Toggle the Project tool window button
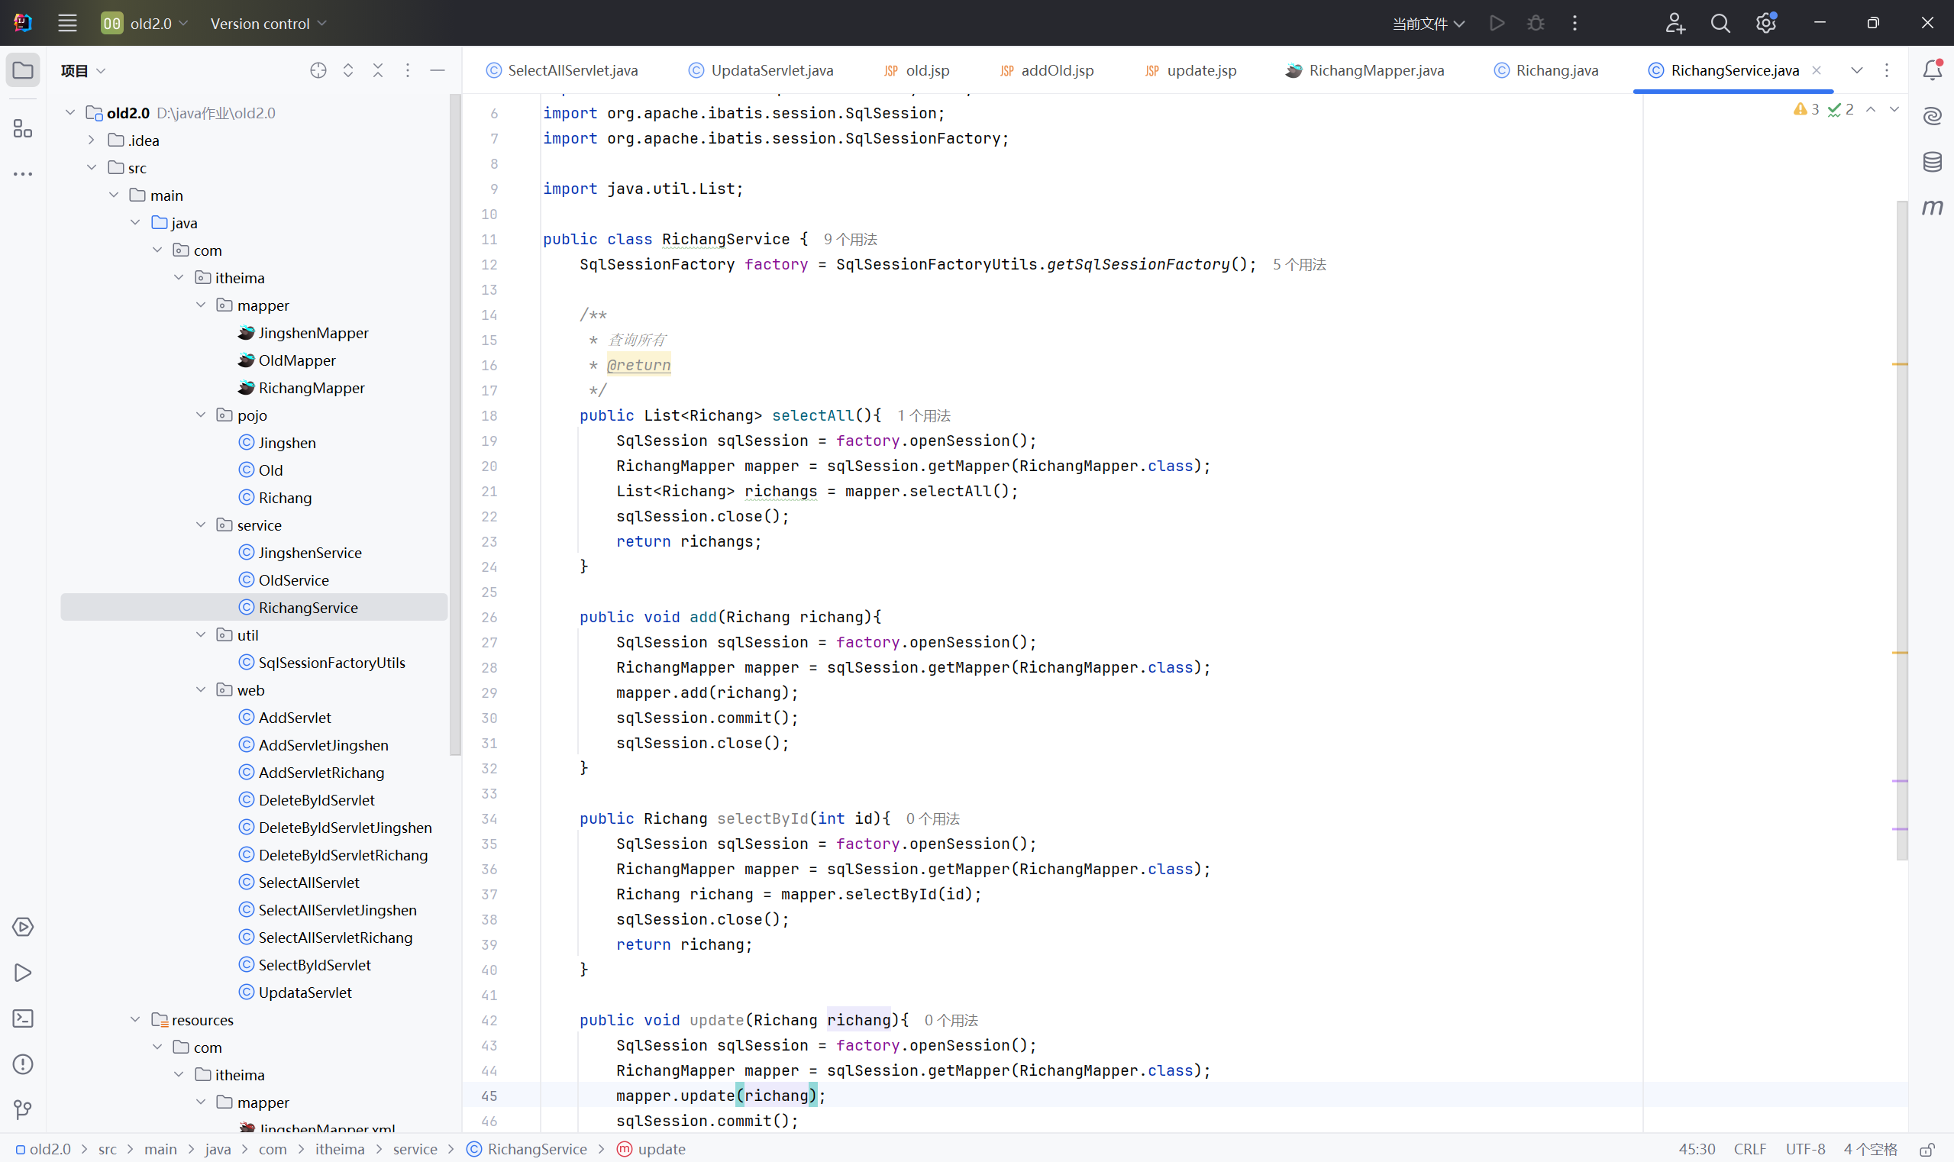The width and height of the screenshot is (1954, 1162). tap(23, 70)
